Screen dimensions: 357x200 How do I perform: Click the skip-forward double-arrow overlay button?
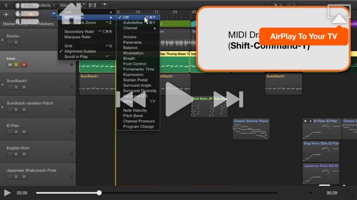pyautogui.click(x=228, y=100)
